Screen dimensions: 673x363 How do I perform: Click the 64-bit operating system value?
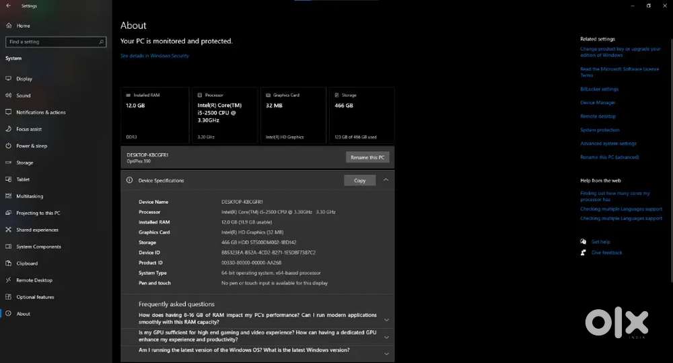point(271,273)
